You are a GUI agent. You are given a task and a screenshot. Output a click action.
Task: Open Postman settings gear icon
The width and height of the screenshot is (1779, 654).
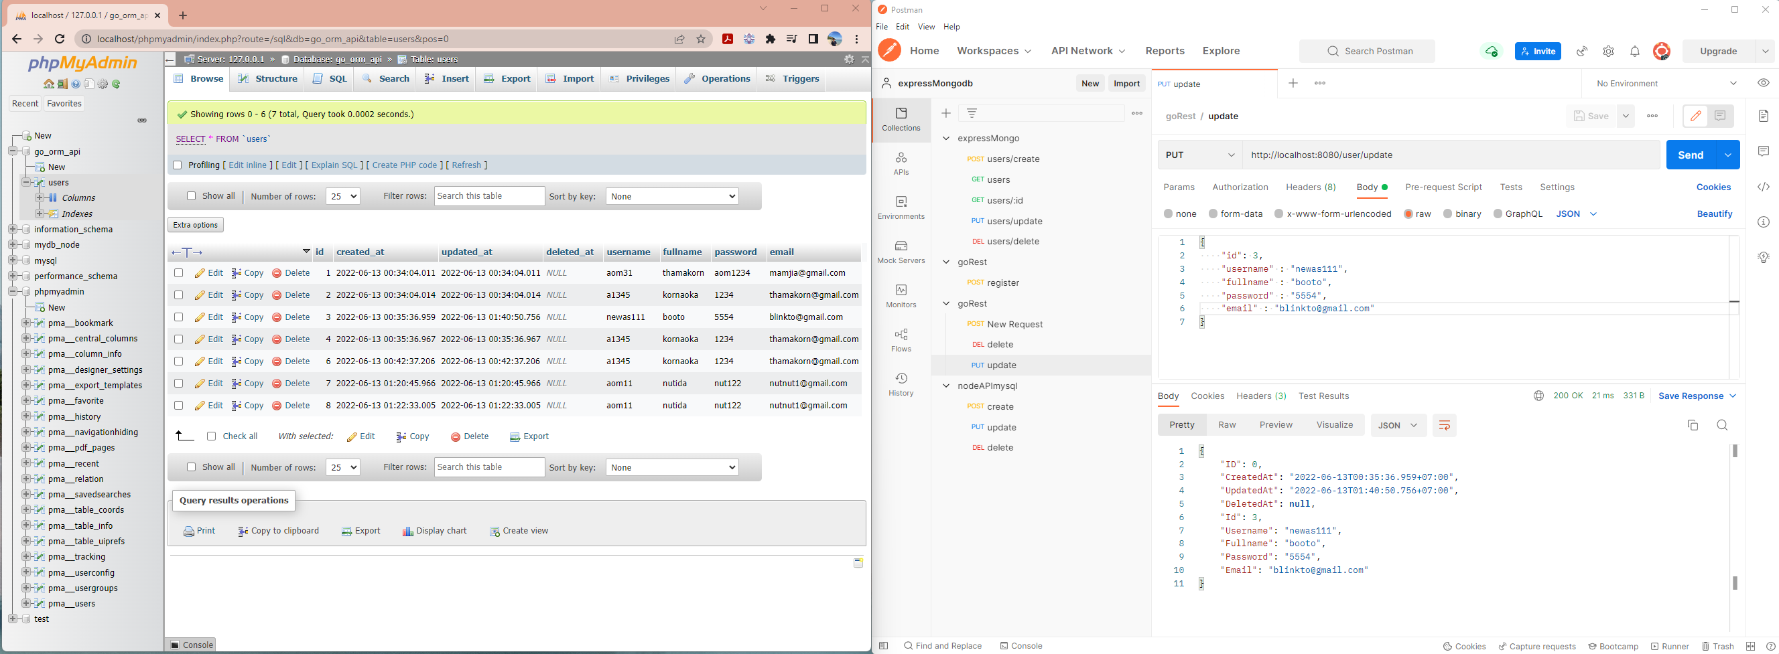coord(1608,51)
